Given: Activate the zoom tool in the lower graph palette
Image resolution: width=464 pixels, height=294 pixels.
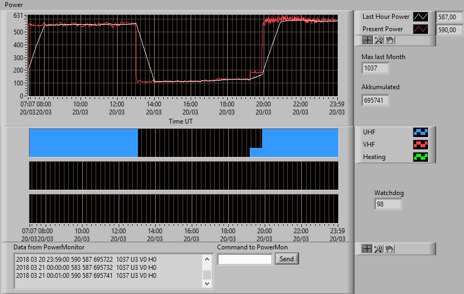Looking at the screenshot, I should 378,249.
